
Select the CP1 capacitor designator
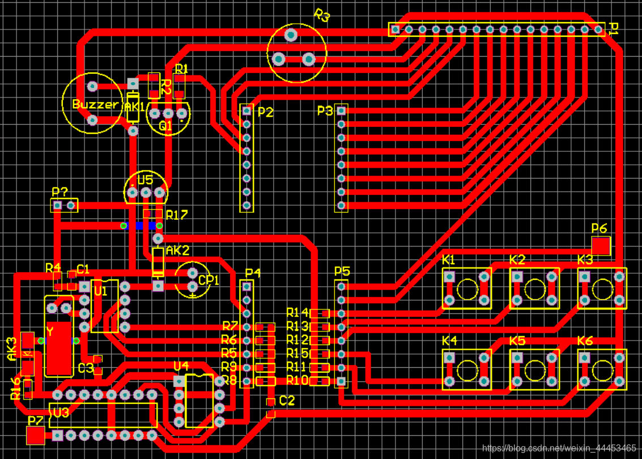209,280
